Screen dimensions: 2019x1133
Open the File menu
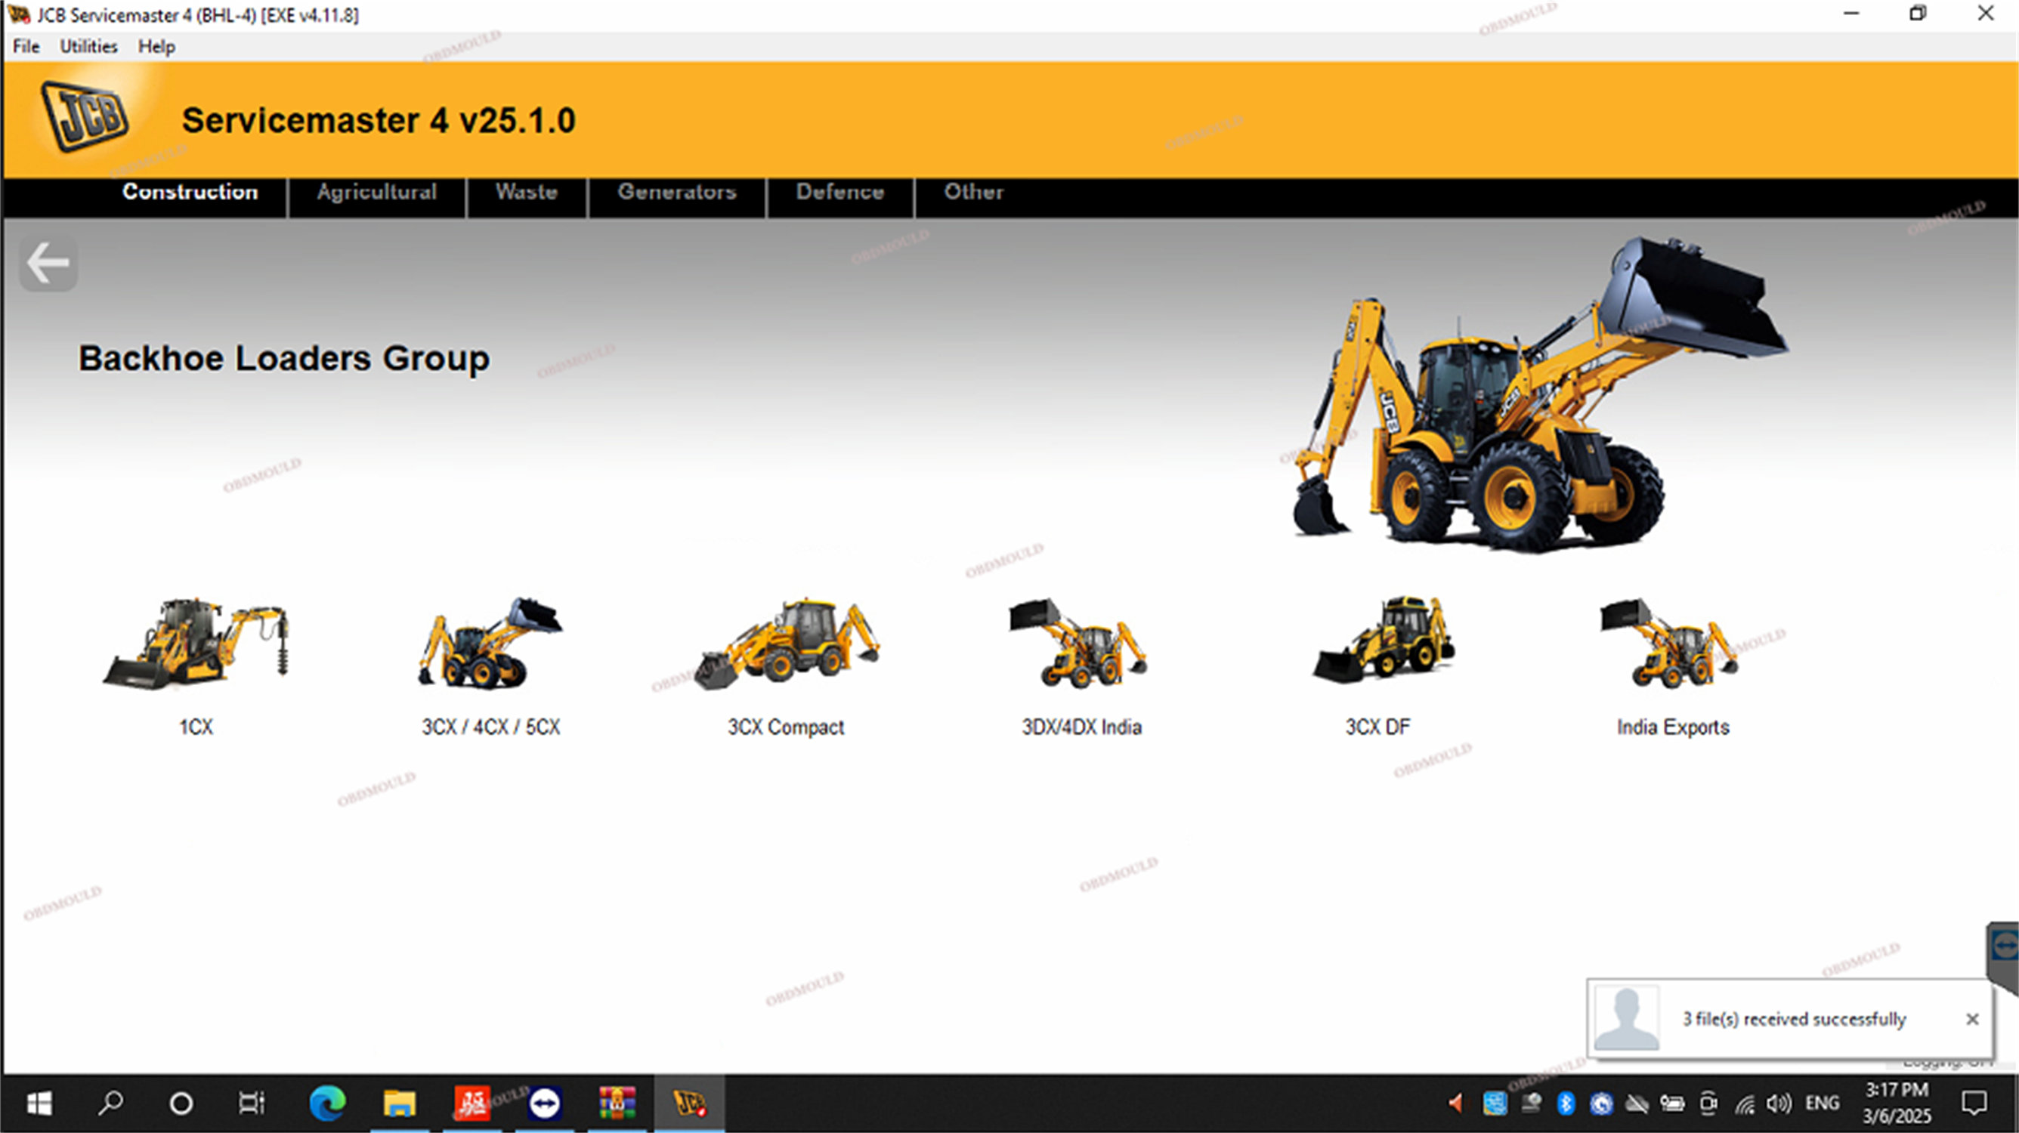click(x=26, y=47)
